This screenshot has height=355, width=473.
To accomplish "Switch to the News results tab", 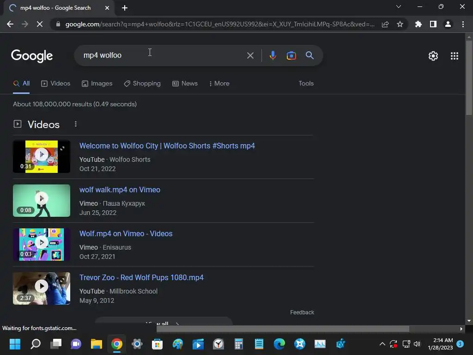I will (x=185, y=84).
